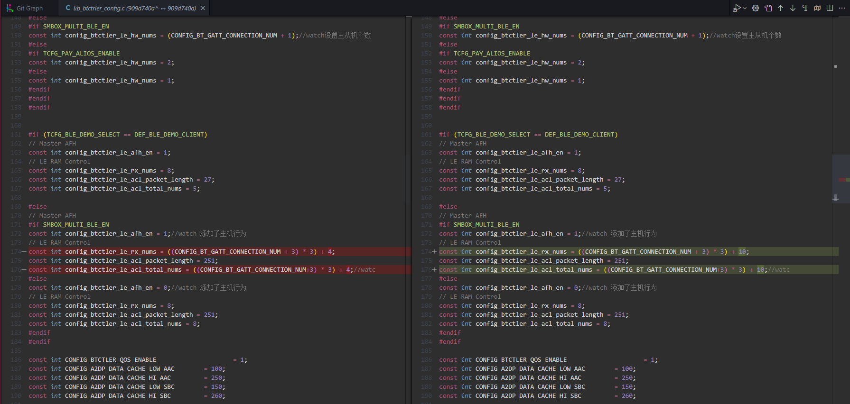Click line number 161 in the left gutter

16,135
